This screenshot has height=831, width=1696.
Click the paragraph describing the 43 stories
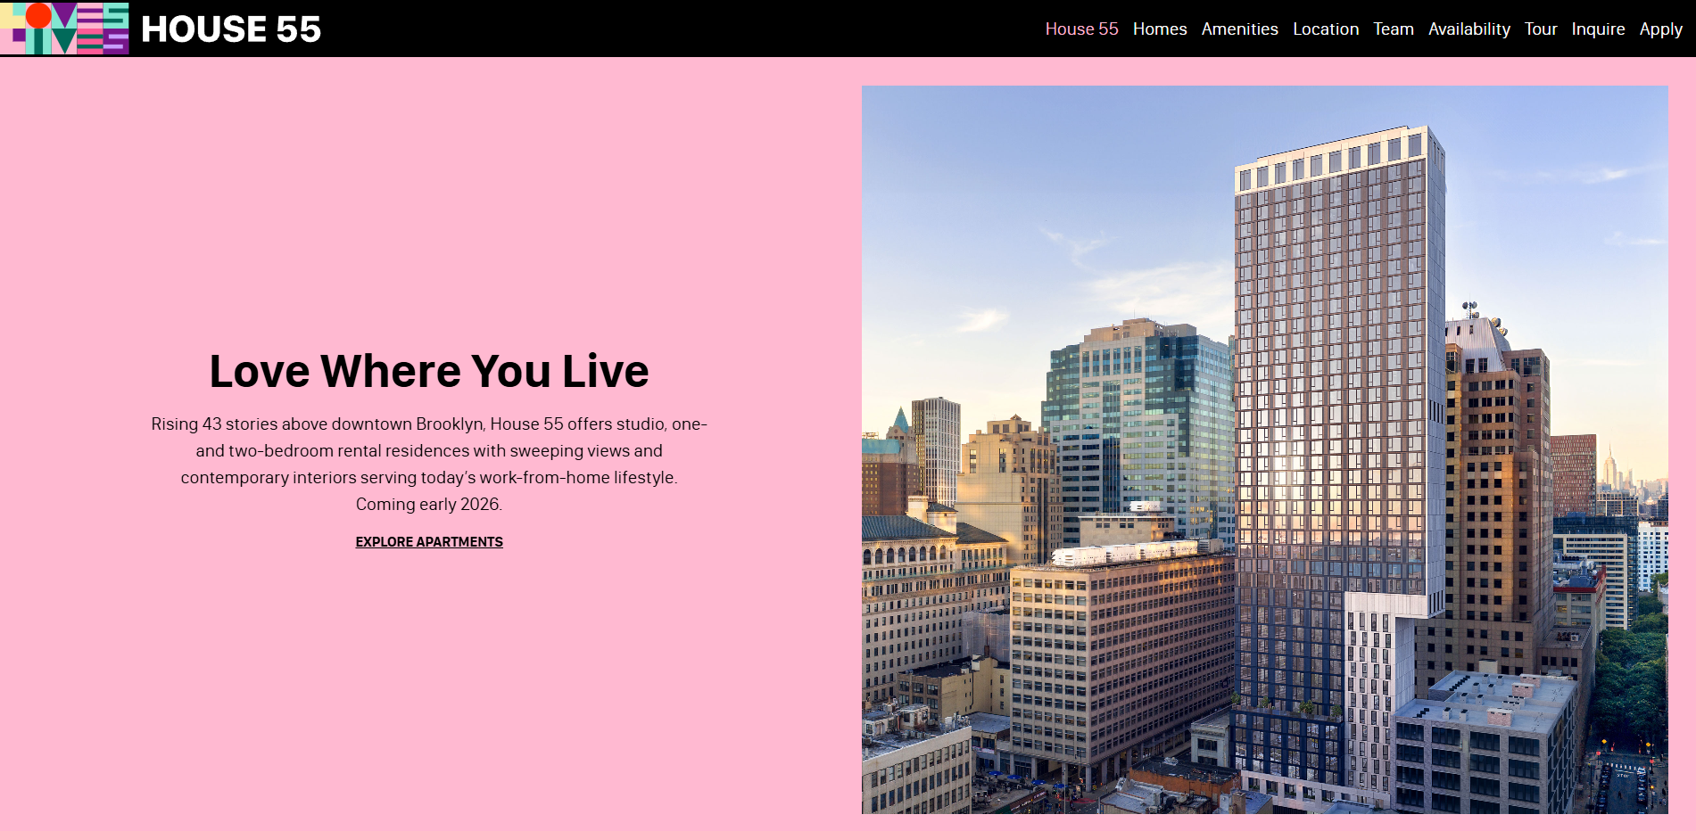pyautogui.click(x=429, y=451)
